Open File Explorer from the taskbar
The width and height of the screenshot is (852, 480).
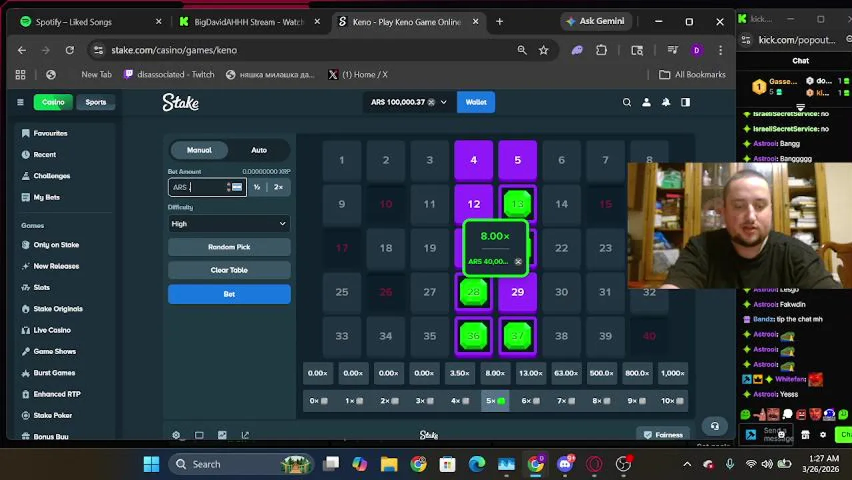tap(389, 464)
